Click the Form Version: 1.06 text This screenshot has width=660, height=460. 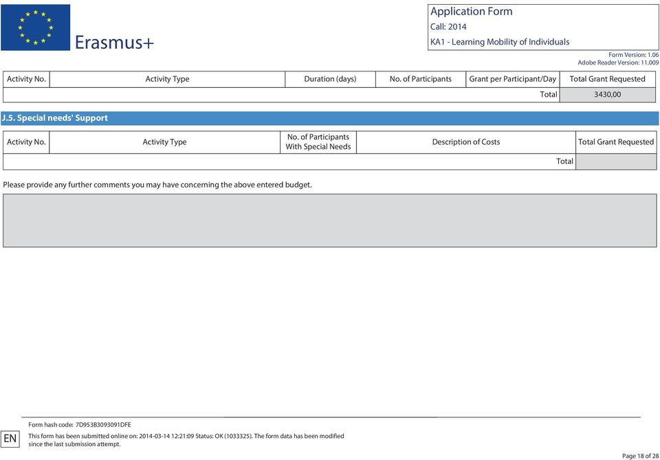pyautogui.click(x=633, y=55)
